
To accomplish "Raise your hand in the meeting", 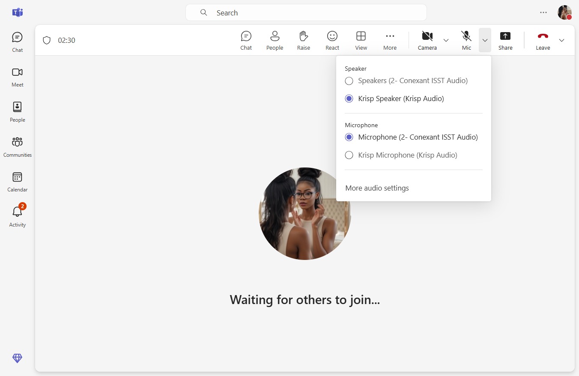I will [304, 41].
